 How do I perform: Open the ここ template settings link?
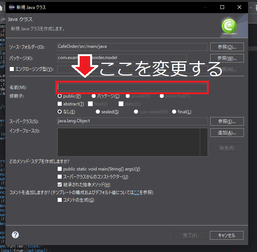point(137,193)
